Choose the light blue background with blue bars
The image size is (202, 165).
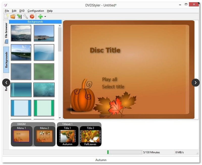(x=21, y=108)
